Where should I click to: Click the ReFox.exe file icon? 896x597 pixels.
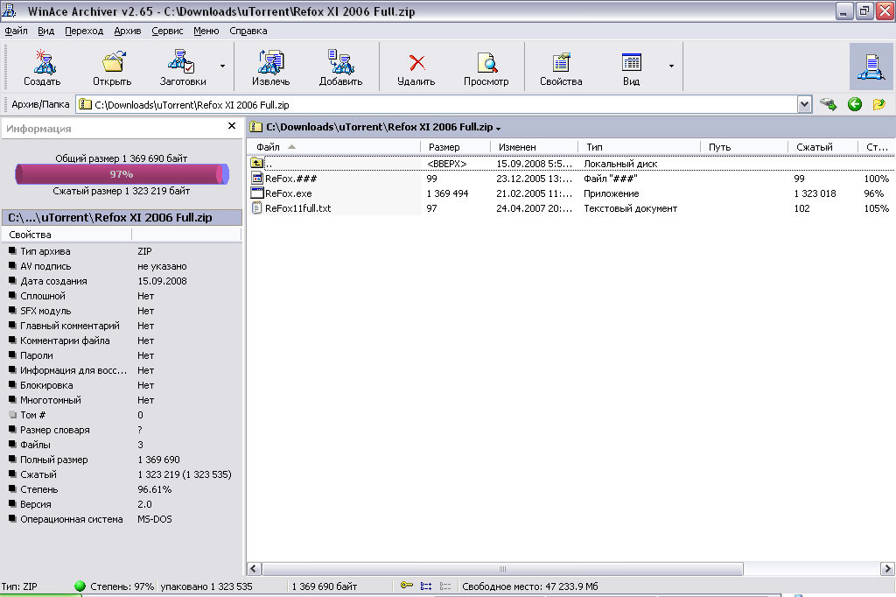point(257,193)
